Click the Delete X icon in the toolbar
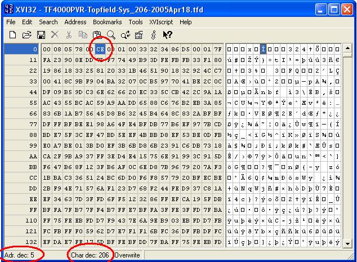 click(55, 35)
